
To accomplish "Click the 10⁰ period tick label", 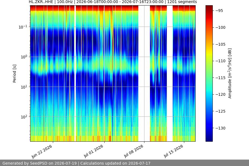I will pyautogui.click(x=24, y=57).
